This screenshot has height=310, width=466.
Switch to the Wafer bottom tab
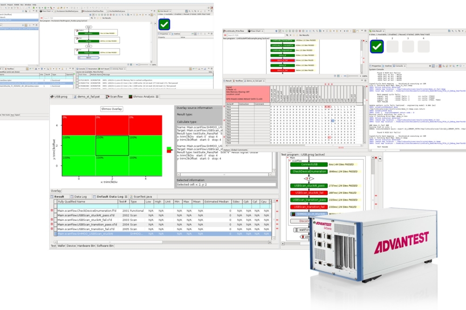(x=62, y=246)
